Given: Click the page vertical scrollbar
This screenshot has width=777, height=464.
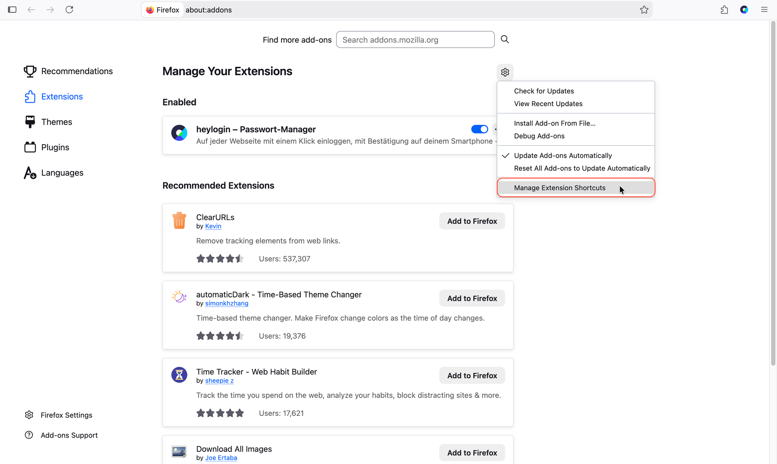Looking at the screenshot, I should [773, 193].
